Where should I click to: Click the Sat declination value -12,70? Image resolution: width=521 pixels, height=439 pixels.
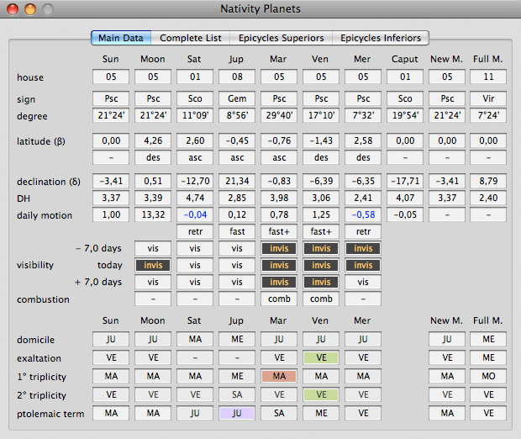tap(195, 181)
